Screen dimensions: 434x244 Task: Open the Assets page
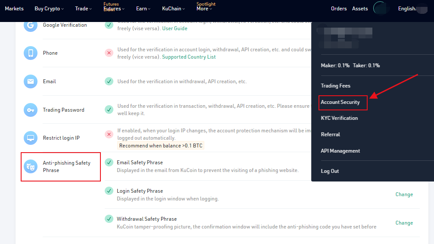point(360,9)
